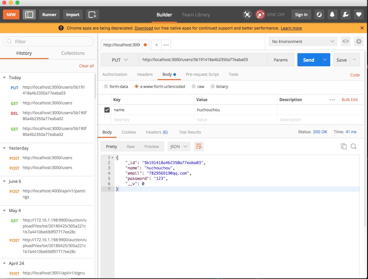Click the Import button
368x279 pixels.
tap(73, 14)
